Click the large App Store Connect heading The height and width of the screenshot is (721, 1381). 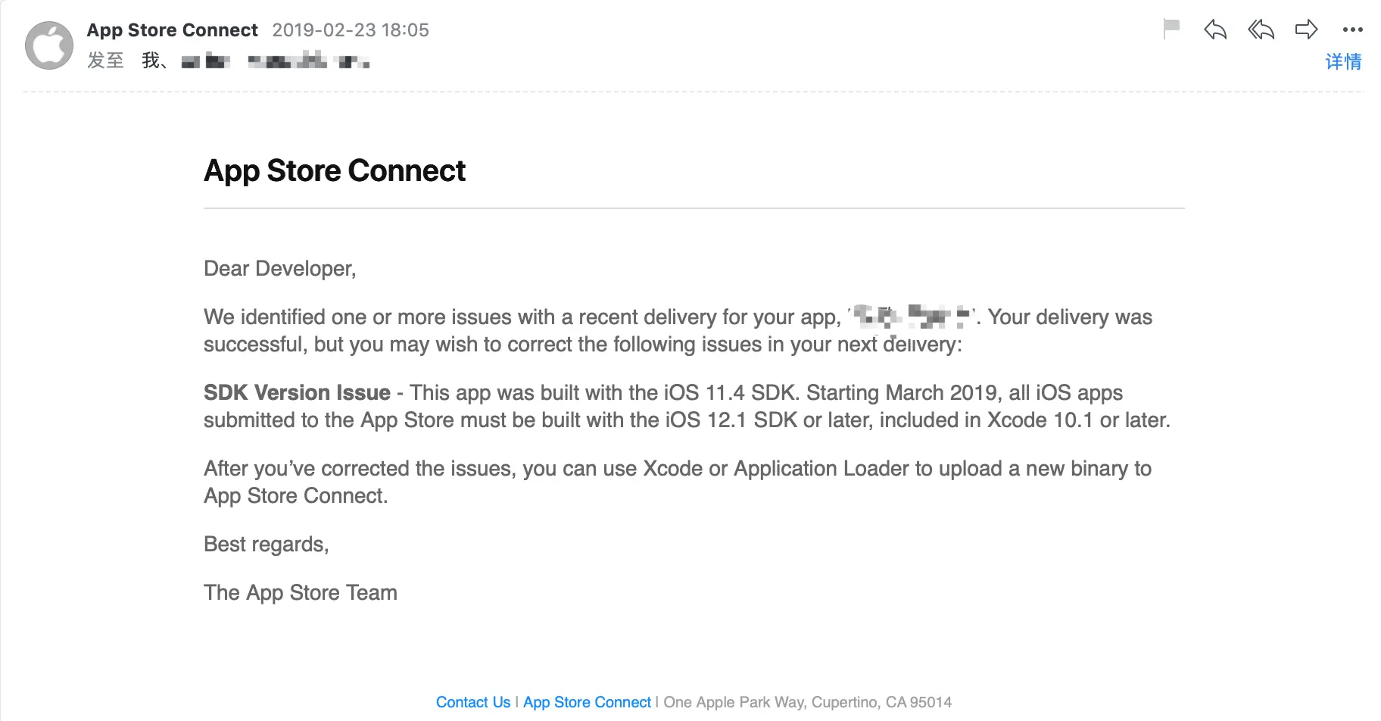[x=335, y=171]
